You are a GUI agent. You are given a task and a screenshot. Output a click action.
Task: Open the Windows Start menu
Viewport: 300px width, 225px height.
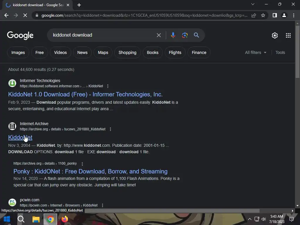pyautogui.click(x=7, y=219)
